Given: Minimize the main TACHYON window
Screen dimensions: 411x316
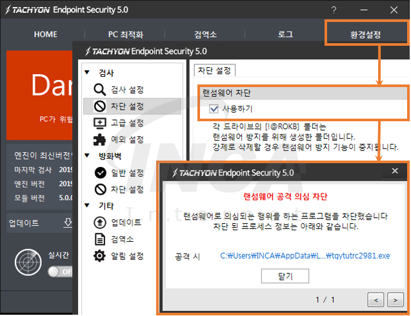Looking at the screenshot, I should coord(364,10).
